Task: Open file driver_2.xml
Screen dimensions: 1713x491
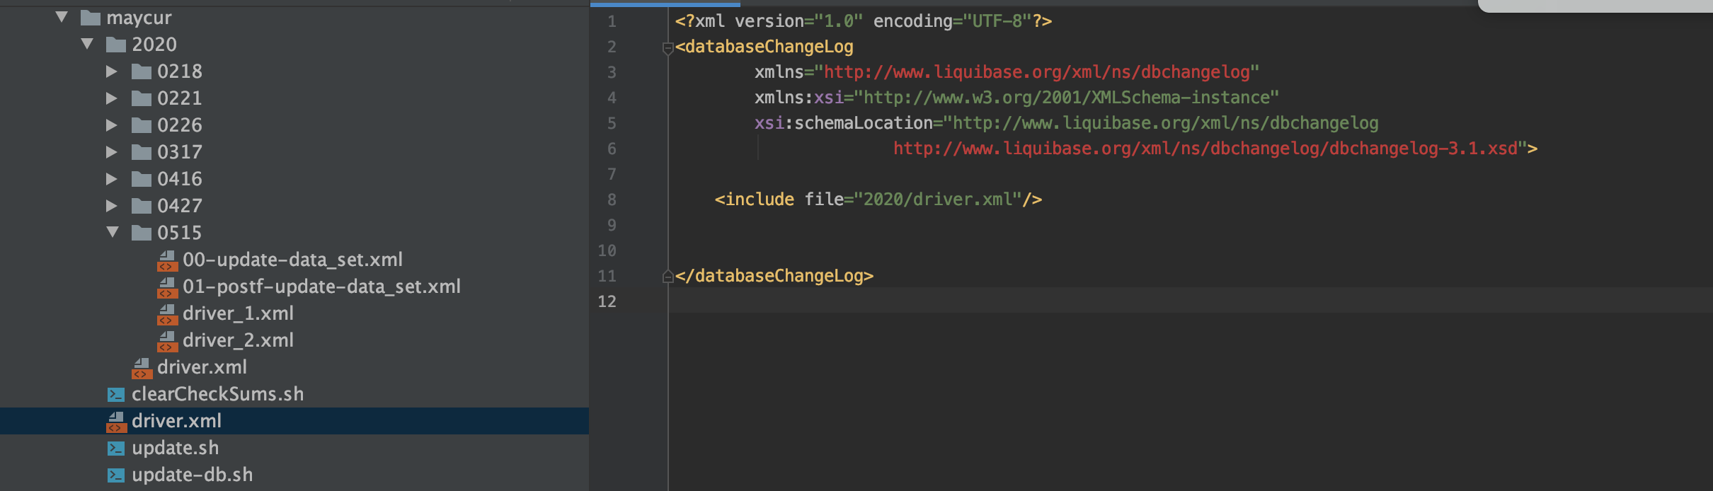Action: [x=238, y=340]
